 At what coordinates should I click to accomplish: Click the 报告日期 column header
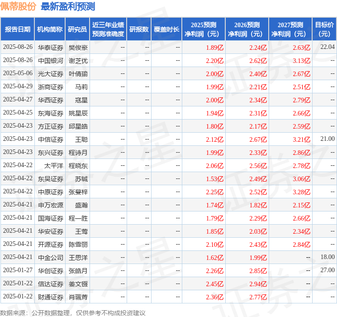(x=17, y=29)
